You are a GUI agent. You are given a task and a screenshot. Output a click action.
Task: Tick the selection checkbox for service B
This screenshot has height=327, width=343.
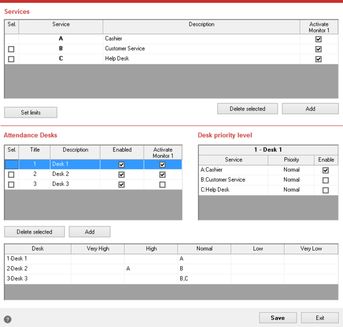pyautogui.click(x=11, y=49)
